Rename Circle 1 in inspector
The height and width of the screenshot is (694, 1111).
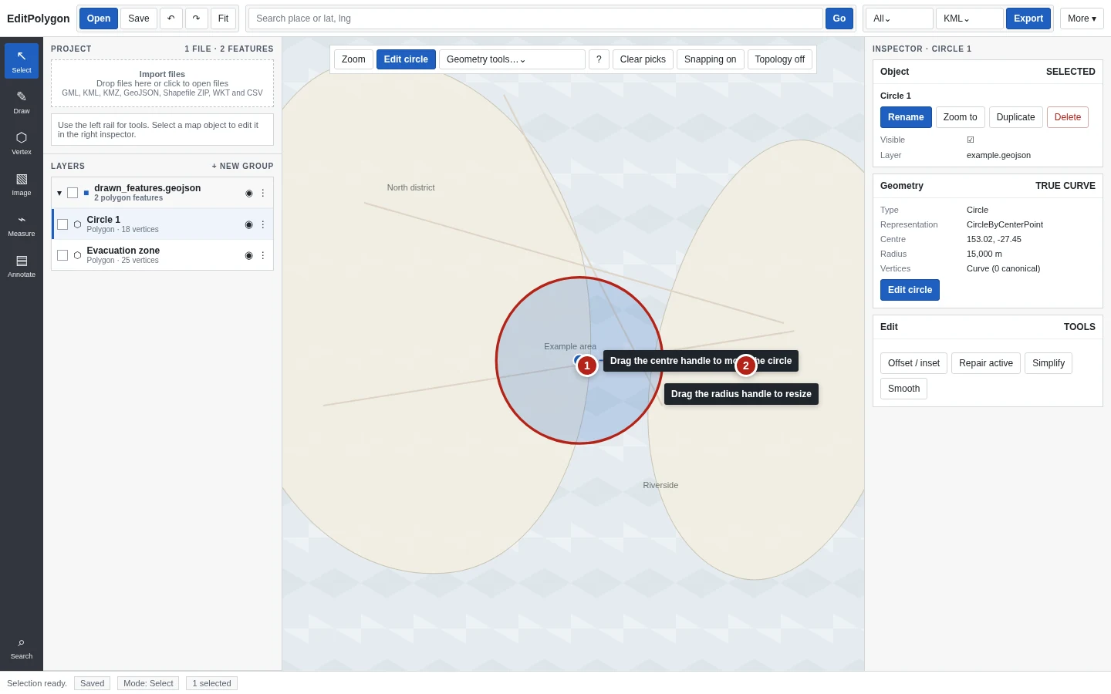(x=906, y=117)
